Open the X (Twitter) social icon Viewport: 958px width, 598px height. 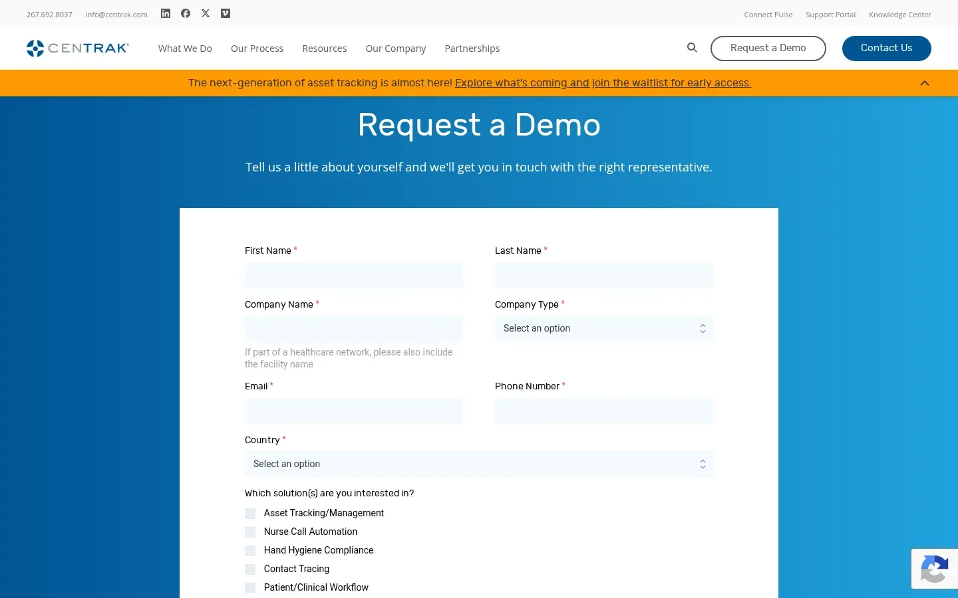click(x=206, y=13)
